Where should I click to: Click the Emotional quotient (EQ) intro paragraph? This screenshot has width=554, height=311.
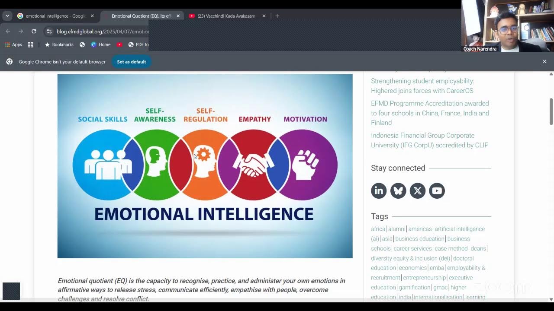(202, 290)
